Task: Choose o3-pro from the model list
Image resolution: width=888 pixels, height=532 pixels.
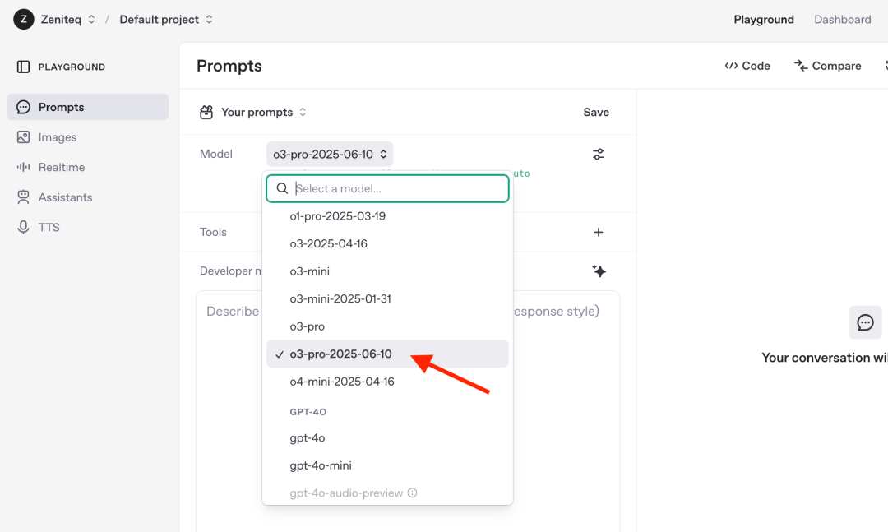Action: (x=387, y=326)
